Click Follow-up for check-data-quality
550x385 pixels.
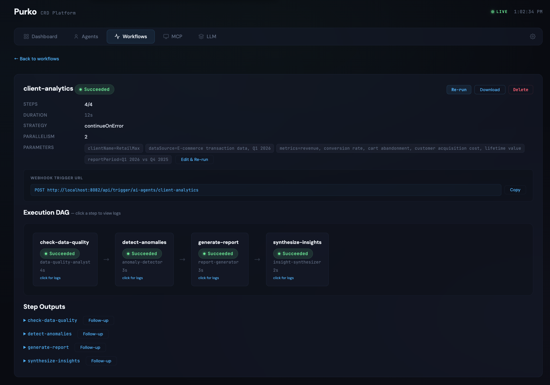click(x=99, y=320)
